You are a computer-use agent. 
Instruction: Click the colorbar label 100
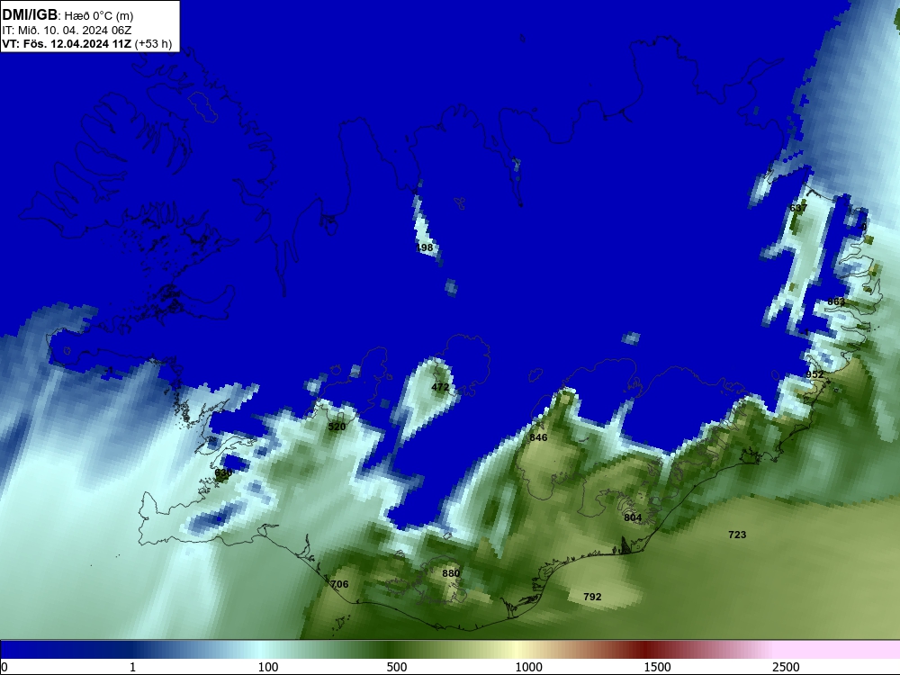[x=268, y=667]
